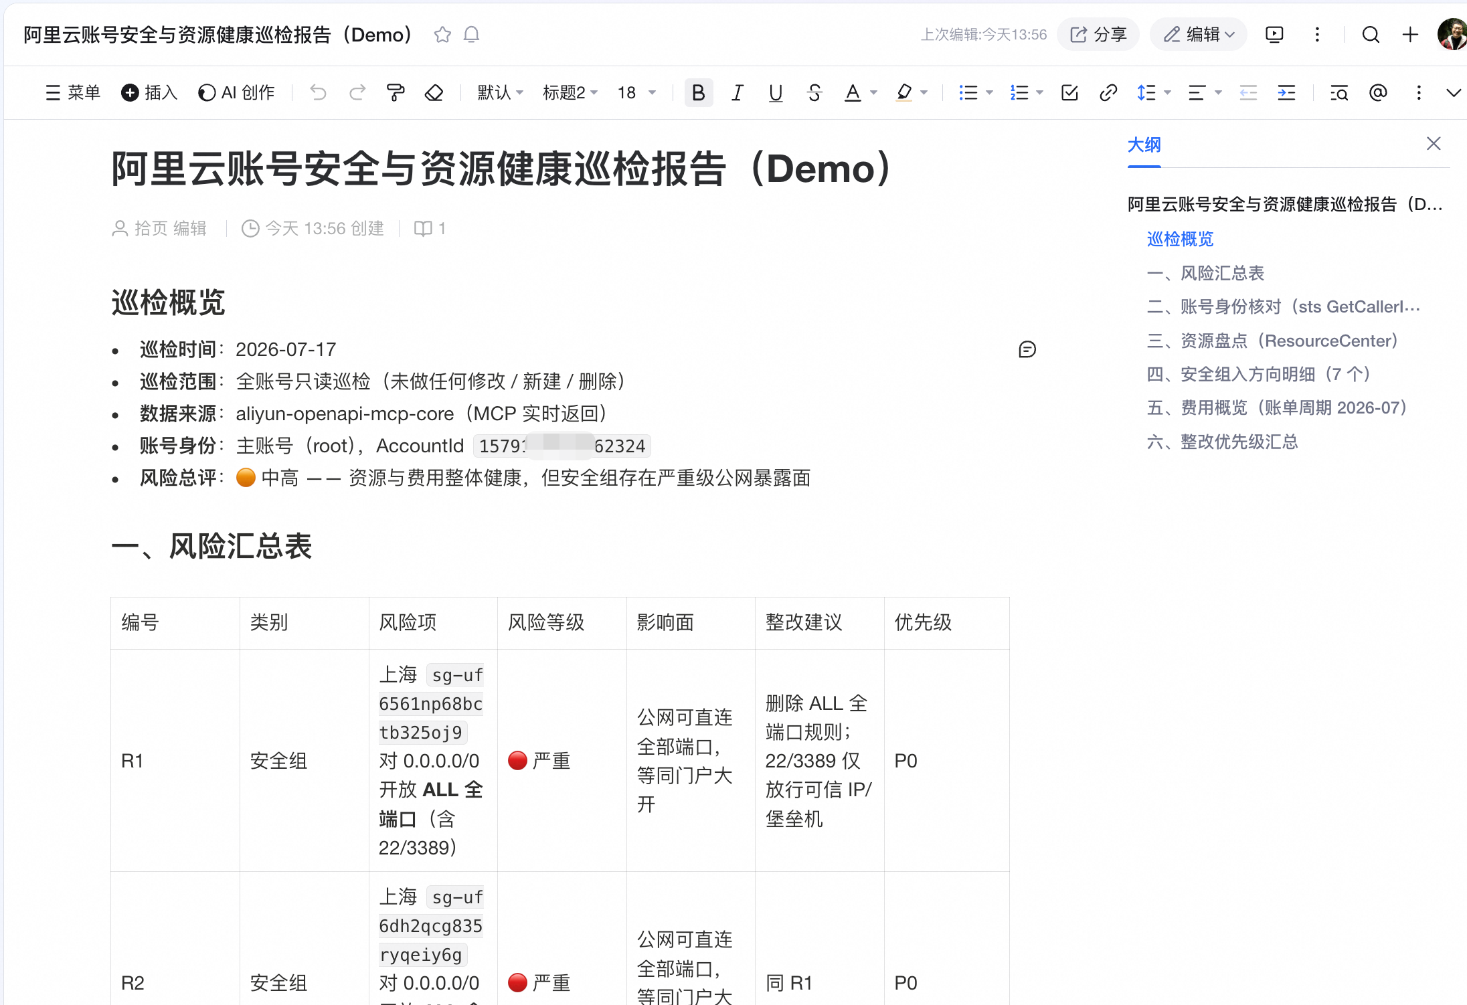Expand numbered list style dropdown
This screenshot has height=1005, width=1467.
coord(1039,92)
